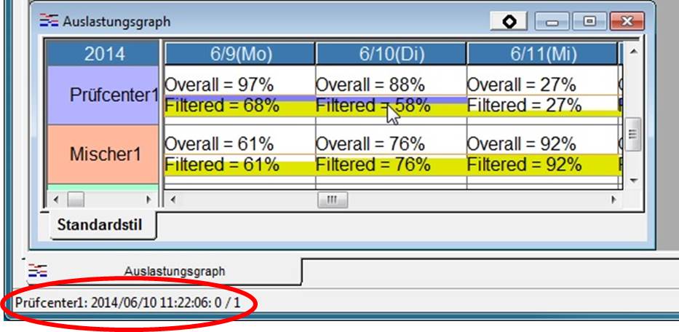Click the right arrow under the resource column
The height and width of the screenshot is (332, 679).
(148, 199)
